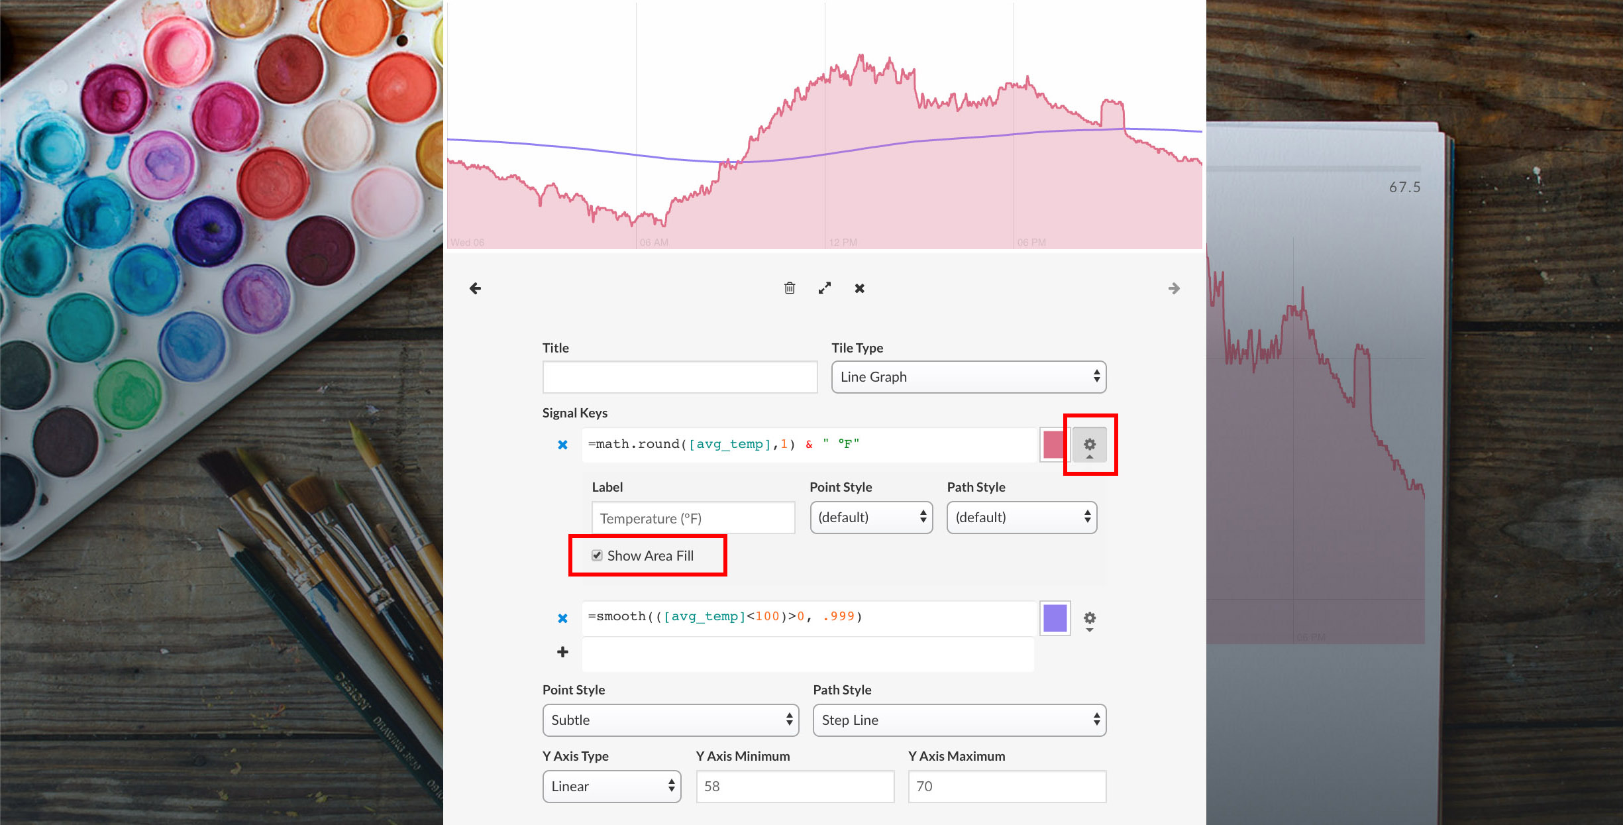
Task: Open the Subtle Point Style dropdown
Action: (670, 720)
